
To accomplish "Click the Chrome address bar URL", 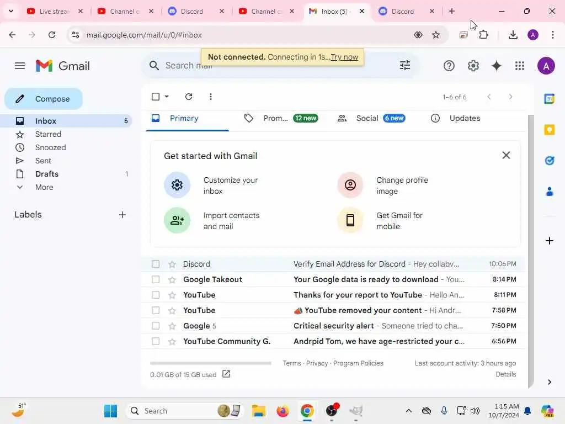I will point(144,35).
